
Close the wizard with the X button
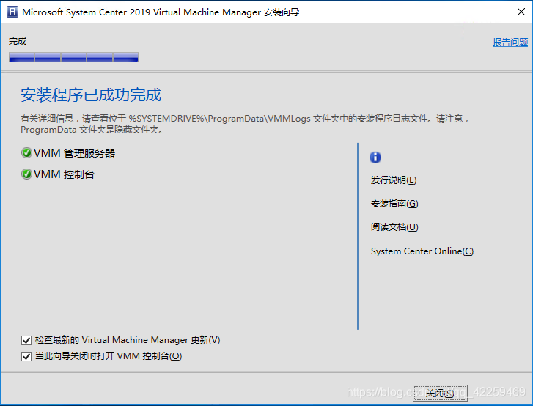521,12
